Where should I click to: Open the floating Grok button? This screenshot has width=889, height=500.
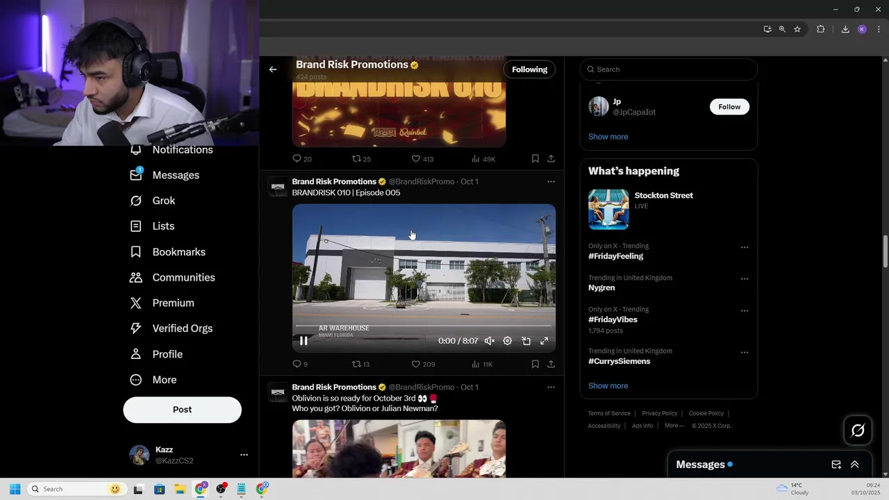point(858,431)
